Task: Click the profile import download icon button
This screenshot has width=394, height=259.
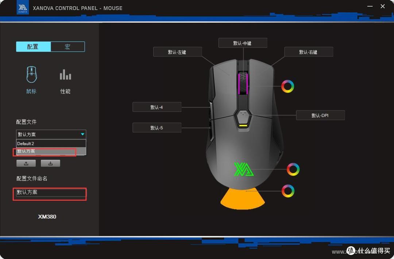Action: [x=50, y=164]
